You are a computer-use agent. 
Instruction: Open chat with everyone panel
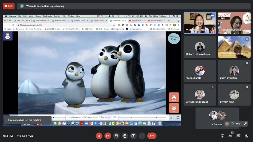click(x=238, y=136)
